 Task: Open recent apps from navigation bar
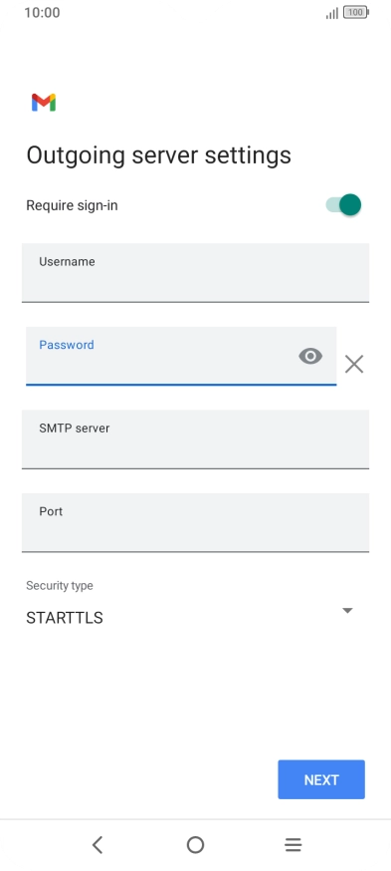click(x=293, y=845)
